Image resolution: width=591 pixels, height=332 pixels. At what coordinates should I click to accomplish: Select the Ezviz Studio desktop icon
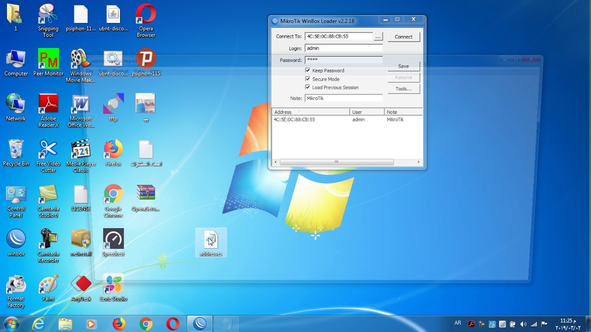pyautogui.click(x=113, y=288)
